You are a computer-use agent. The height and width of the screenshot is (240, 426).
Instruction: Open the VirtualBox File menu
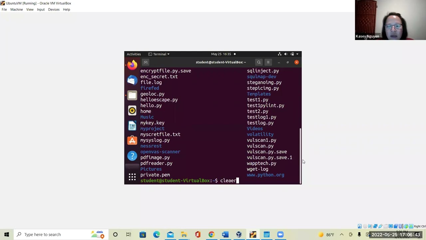pos(4,9)
